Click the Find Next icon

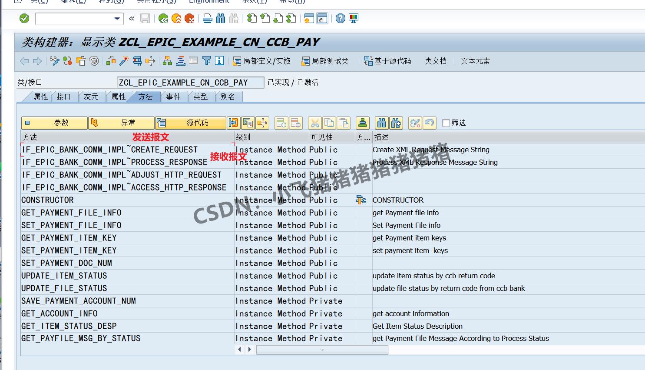tap(396, 123)
